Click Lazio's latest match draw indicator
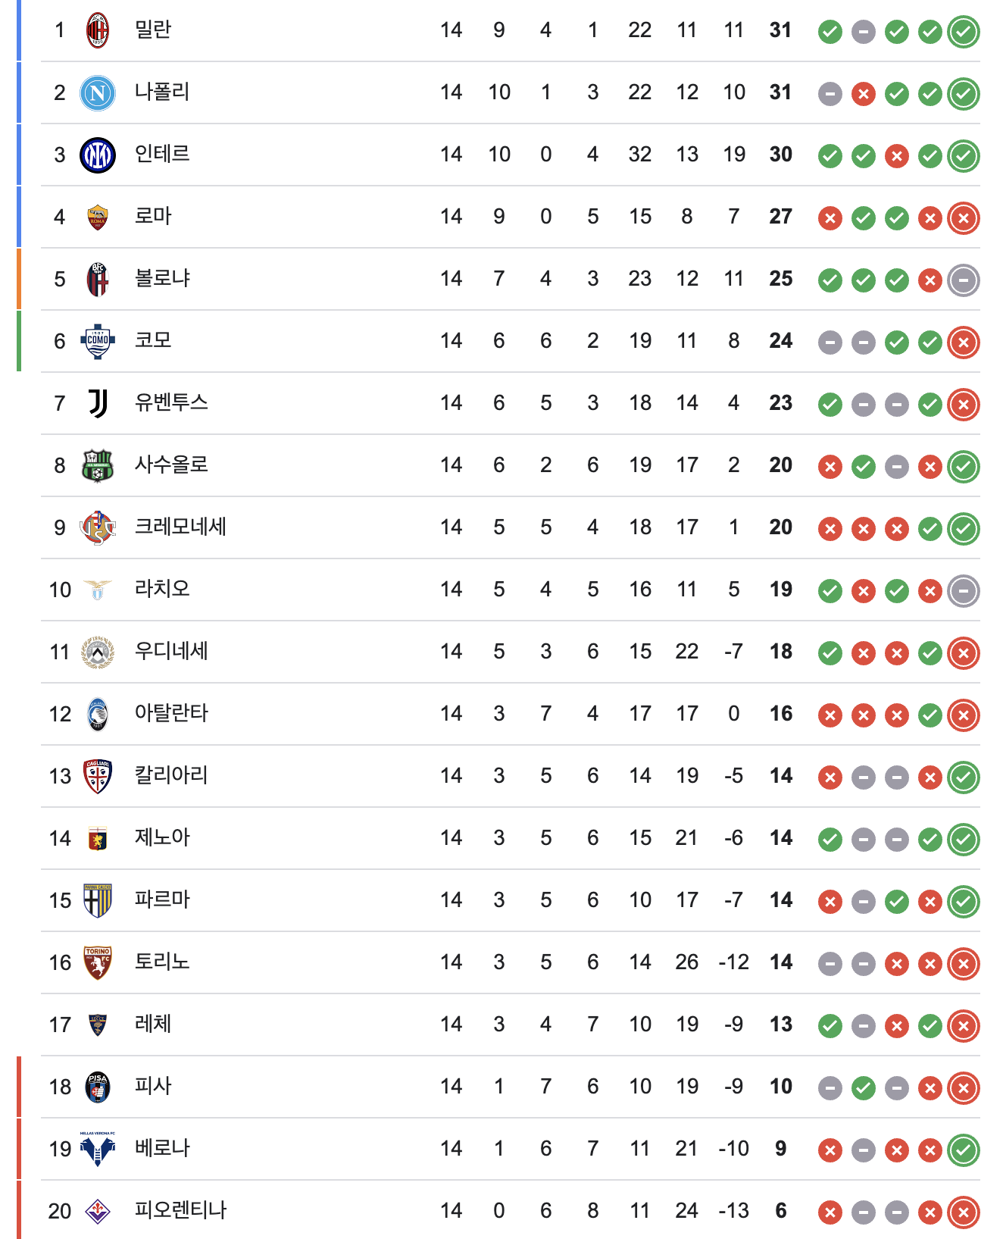Viewport: 1003px width, 1239px height. (964, 591)
